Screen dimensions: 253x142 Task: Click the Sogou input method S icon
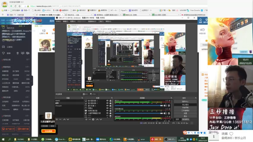(x=185, y=133)
